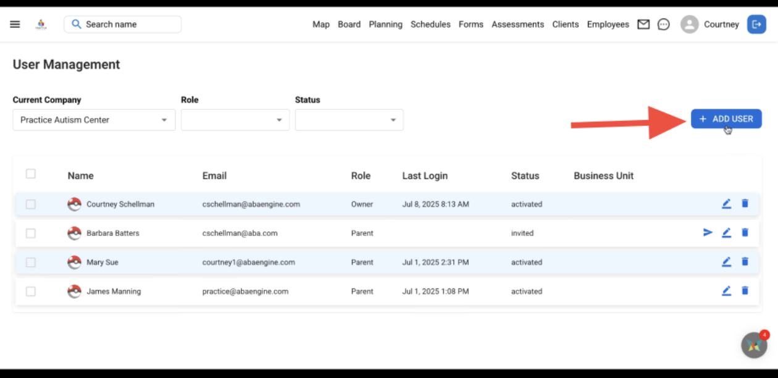Focus the Search name input field

130,25
